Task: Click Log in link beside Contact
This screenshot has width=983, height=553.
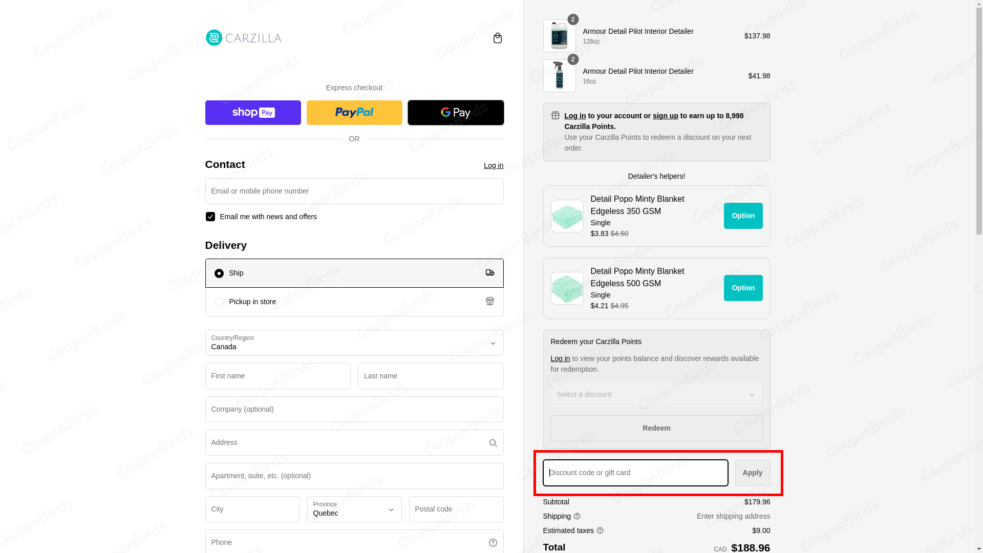Action: [493, 165]
